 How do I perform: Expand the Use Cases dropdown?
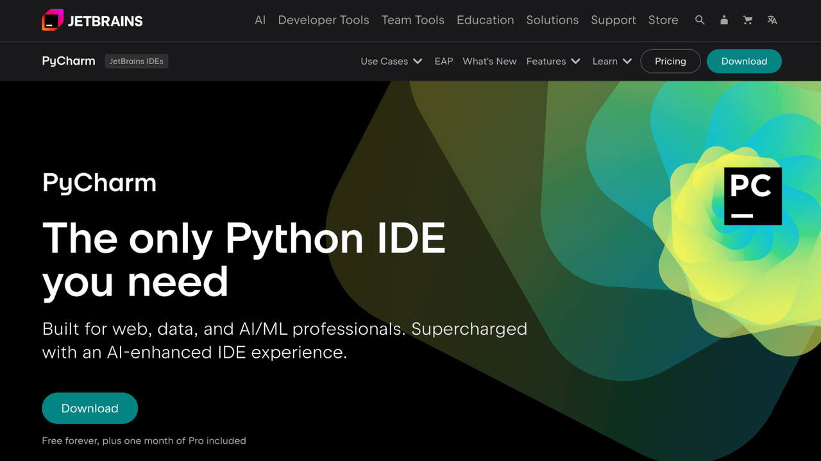point(391,61)
